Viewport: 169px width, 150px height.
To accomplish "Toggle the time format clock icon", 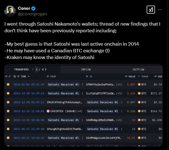I will click(x=15, y=77).
